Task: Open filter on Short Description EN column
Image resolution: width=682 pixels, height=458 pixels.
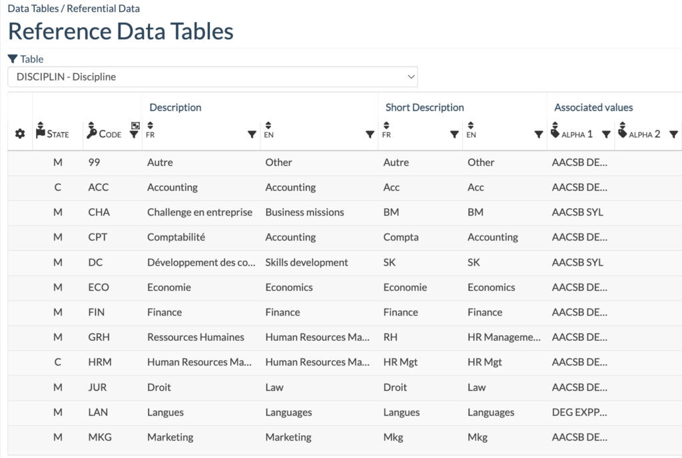Action: 539,134
